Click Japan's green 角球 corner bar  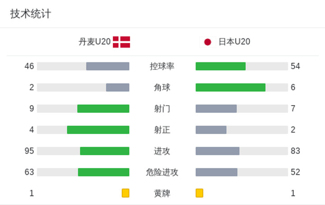231,88
